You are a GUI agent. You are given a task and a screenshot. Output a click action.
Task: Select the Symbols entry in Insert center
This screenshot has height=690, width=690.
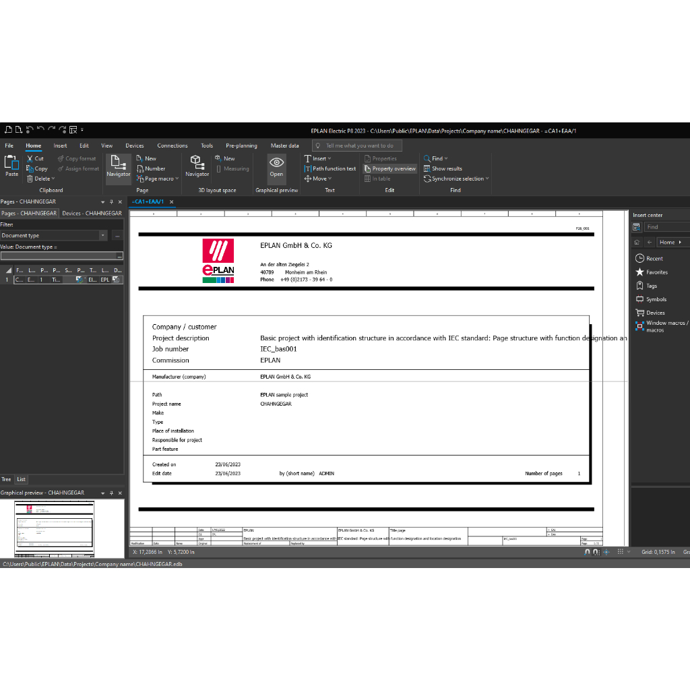[656, 299]
